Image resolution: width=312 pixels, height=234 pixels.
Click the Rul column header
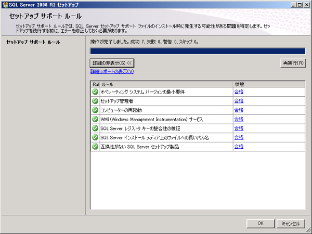tap(95, 84)
